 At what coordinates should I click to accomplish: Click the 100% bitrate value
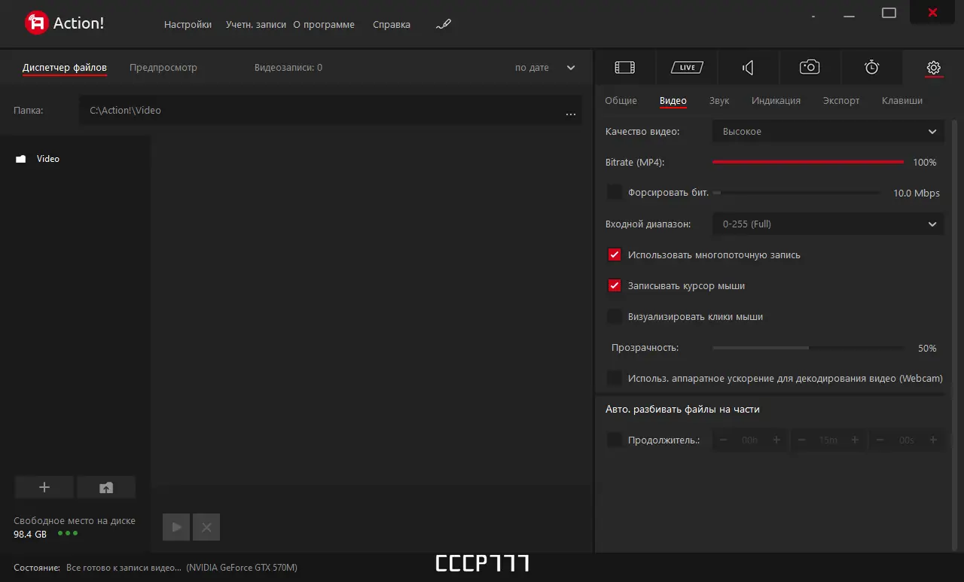925,162
